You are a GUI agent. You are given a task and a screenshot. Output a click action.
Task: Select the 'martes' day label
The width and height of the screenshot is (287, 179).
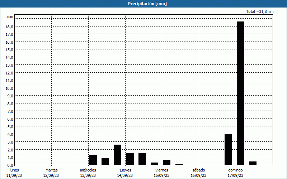click(x=51, y=170)
